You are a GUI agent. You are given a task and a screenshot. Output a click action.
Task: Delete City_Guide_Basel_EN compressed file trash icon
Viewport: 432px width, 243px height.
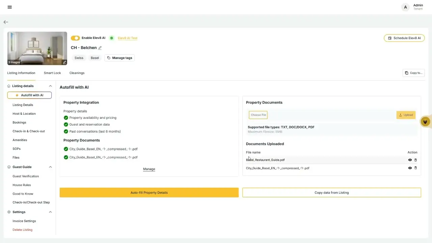415,168
